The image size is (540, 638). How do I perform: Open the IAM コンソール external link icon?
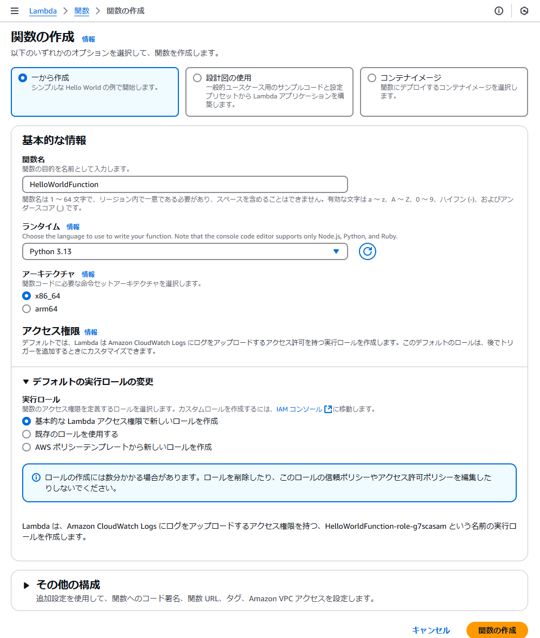pos(328,409)
